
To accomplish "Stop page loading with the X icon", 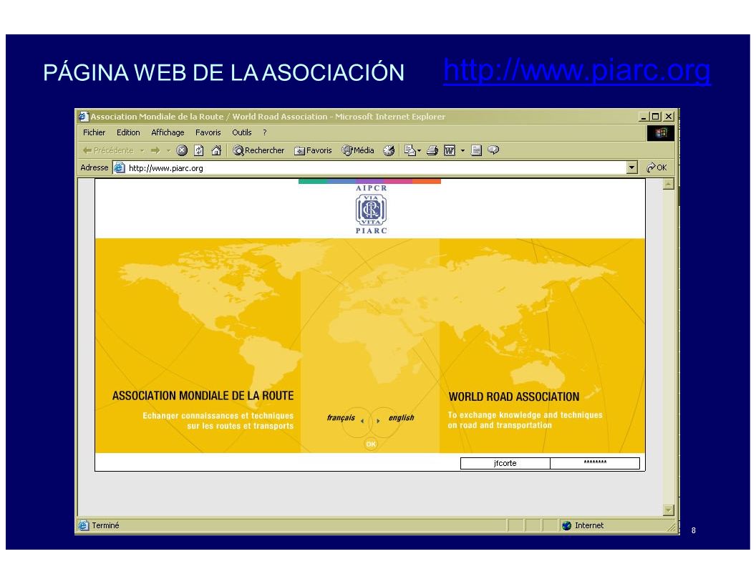I will click(x=182, y=150).
